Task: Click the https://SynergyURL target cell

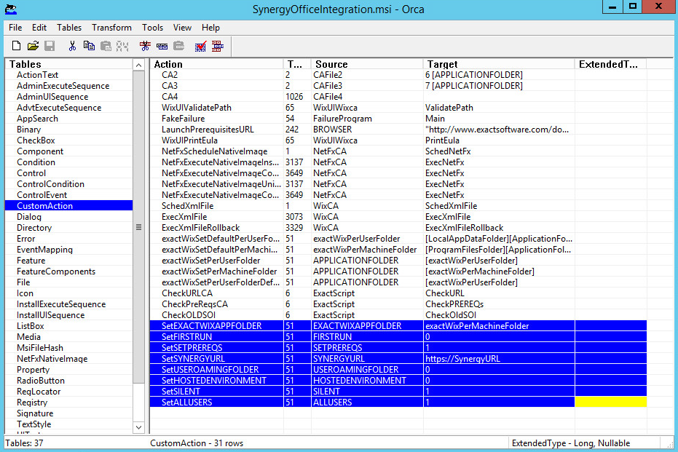Action: [x=499, y=359]
